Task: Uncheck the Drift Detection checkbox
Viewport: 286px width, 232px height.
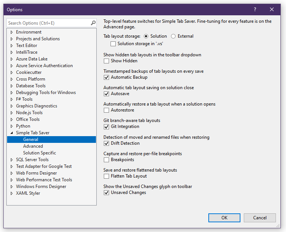Action: click(106, 143)
